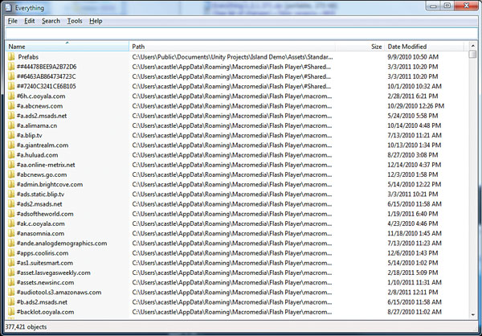The image size is (482, 336).
Task: Click the folder icon of #abcnews.go.com
Action: point(11,174)
